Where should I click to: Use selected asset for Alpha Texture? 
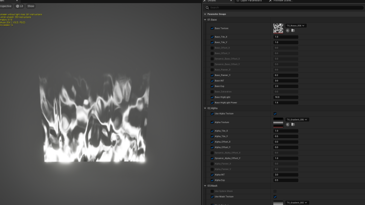(288, 125)
